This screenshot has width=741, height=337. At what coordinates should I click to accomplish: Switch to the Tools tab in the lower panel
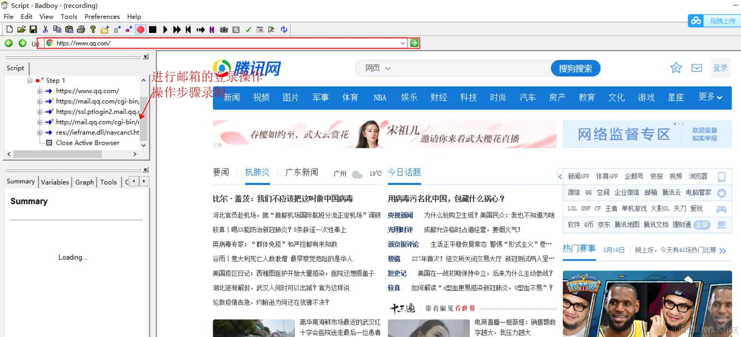tap(108, 182)
